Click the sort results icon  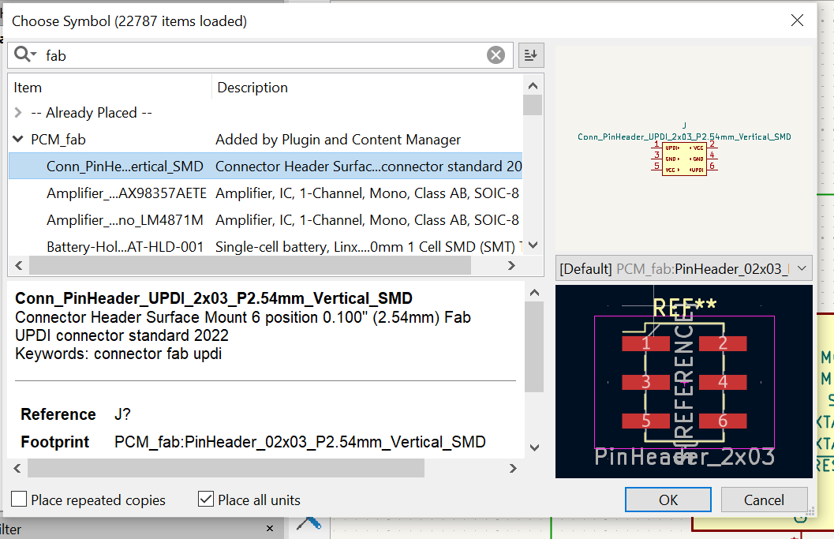pos(531,54)
